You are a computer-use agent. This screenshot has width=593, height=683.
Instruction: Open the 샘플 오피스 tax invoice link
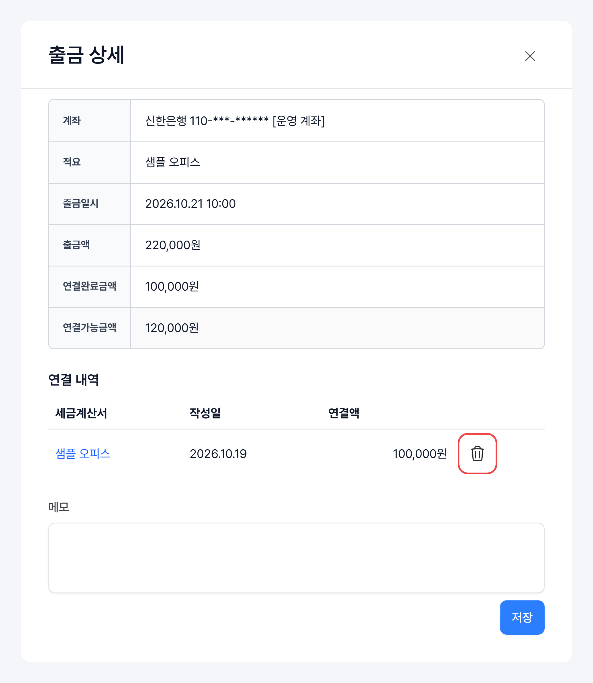[83, 453]
